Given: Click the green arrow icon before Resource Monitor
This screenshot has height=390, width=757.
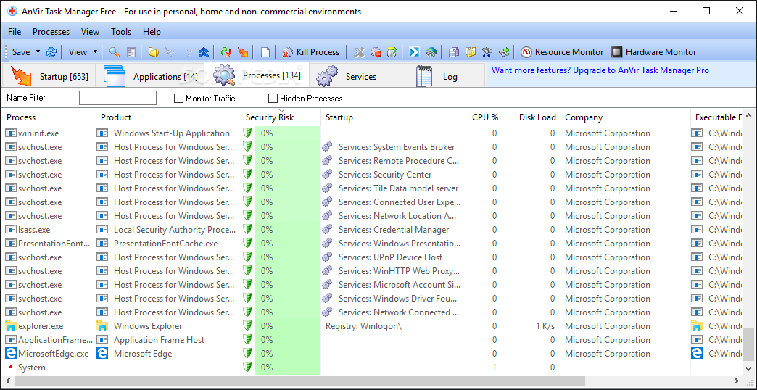Looking at the screenshot, I should (504, 52).
